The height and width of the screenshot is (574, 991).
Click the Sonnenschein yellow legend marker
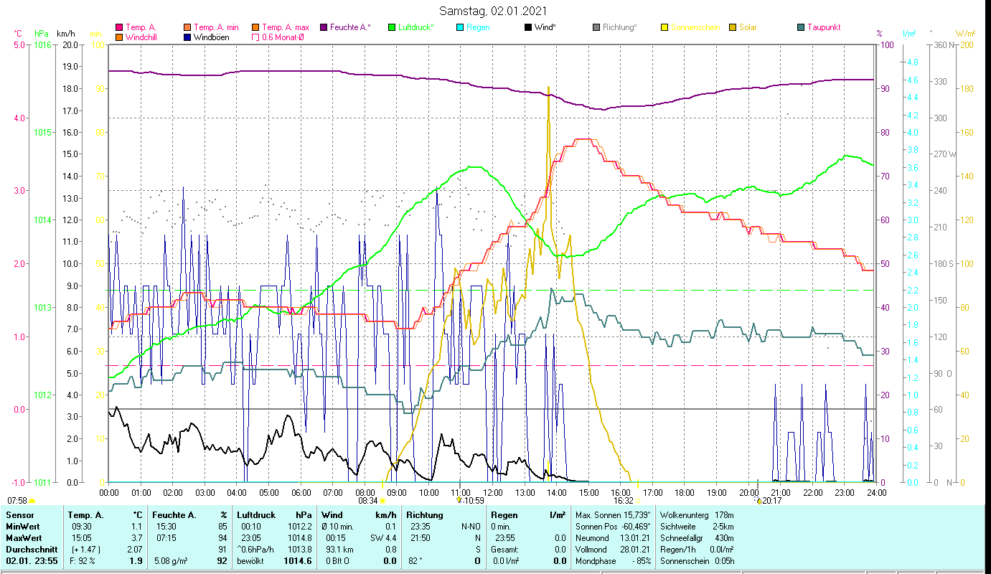click(x=664, y=27)
